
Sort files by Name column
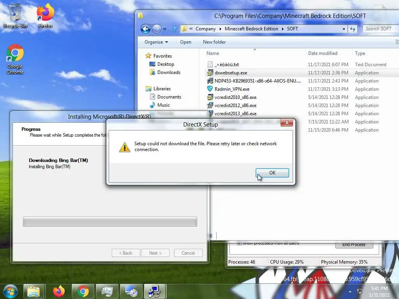click(213, 53)
